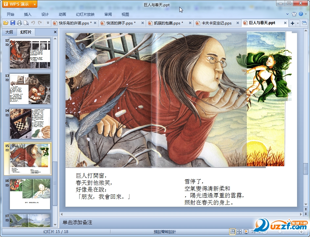Open the 幻灯片放映 ribbon tab
This screenshot has height=237, width=310.
(x=85, y=15)
